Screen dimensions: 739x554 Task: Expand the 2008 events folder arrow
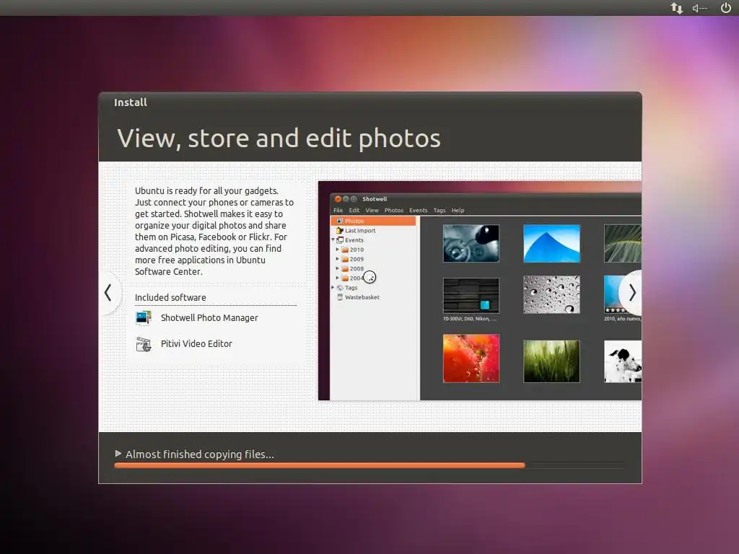click(338, 268)
